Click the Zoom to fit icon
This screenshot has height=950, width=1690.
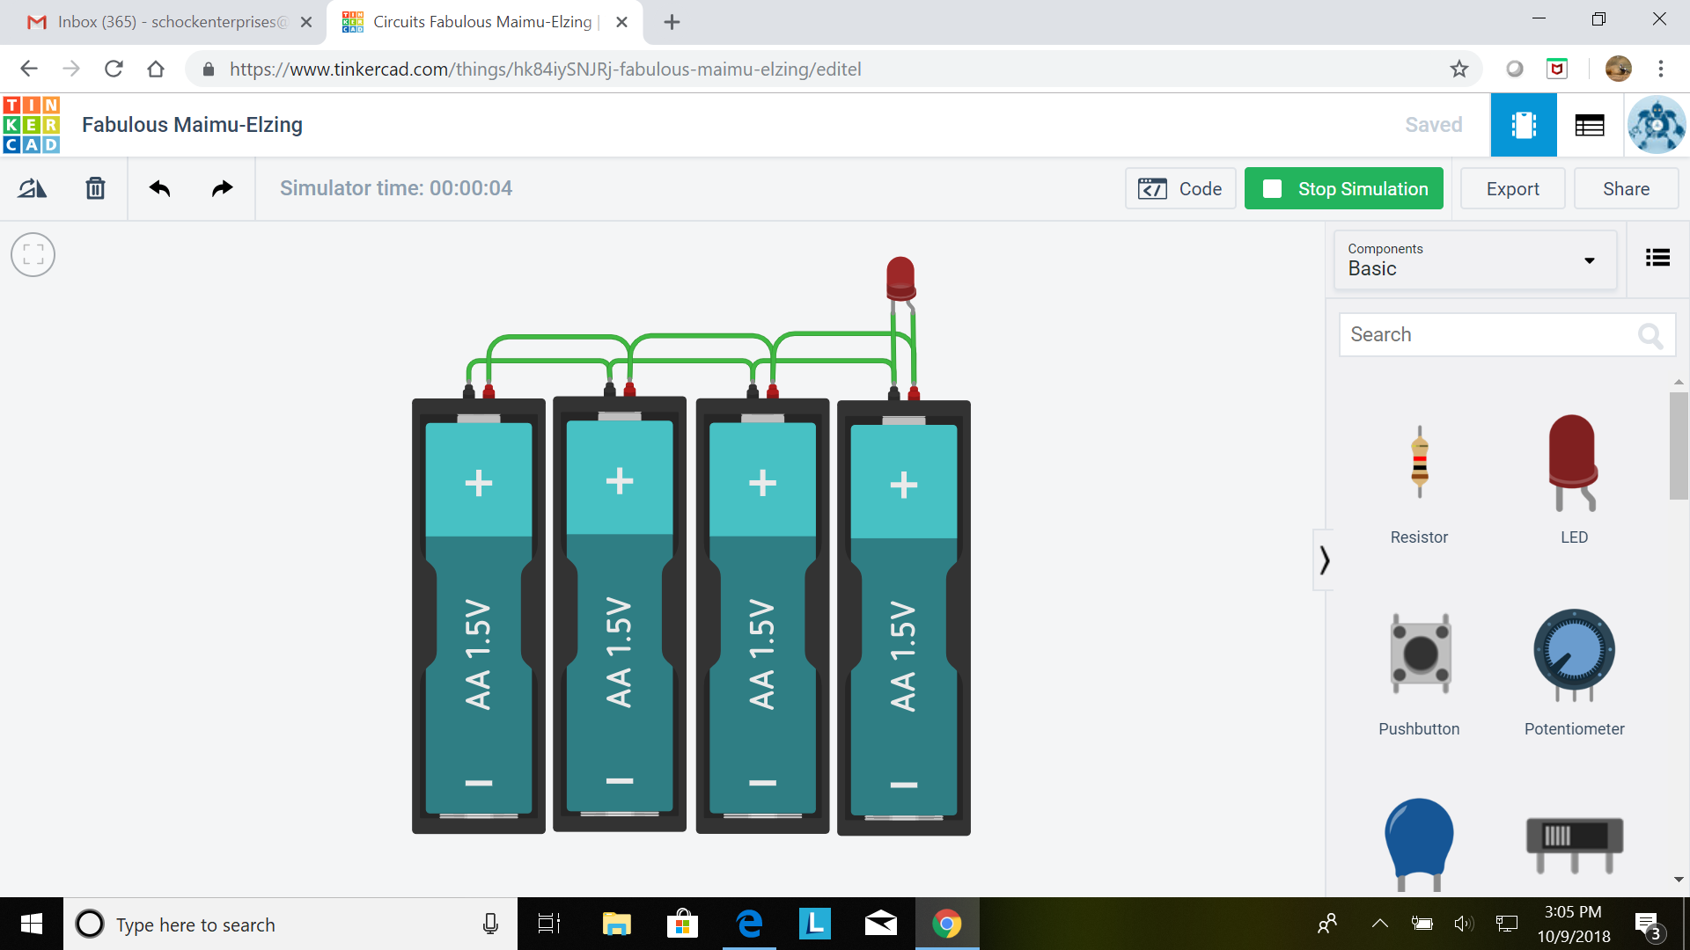[x=33, y=255]
